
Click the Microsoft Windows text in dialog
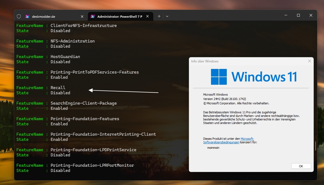click(215, 95)
